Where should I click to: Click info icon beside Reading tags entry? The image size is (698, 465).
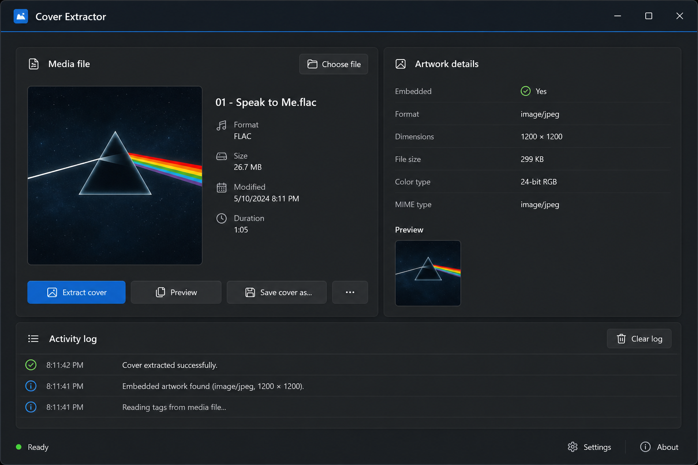point(31,407)
